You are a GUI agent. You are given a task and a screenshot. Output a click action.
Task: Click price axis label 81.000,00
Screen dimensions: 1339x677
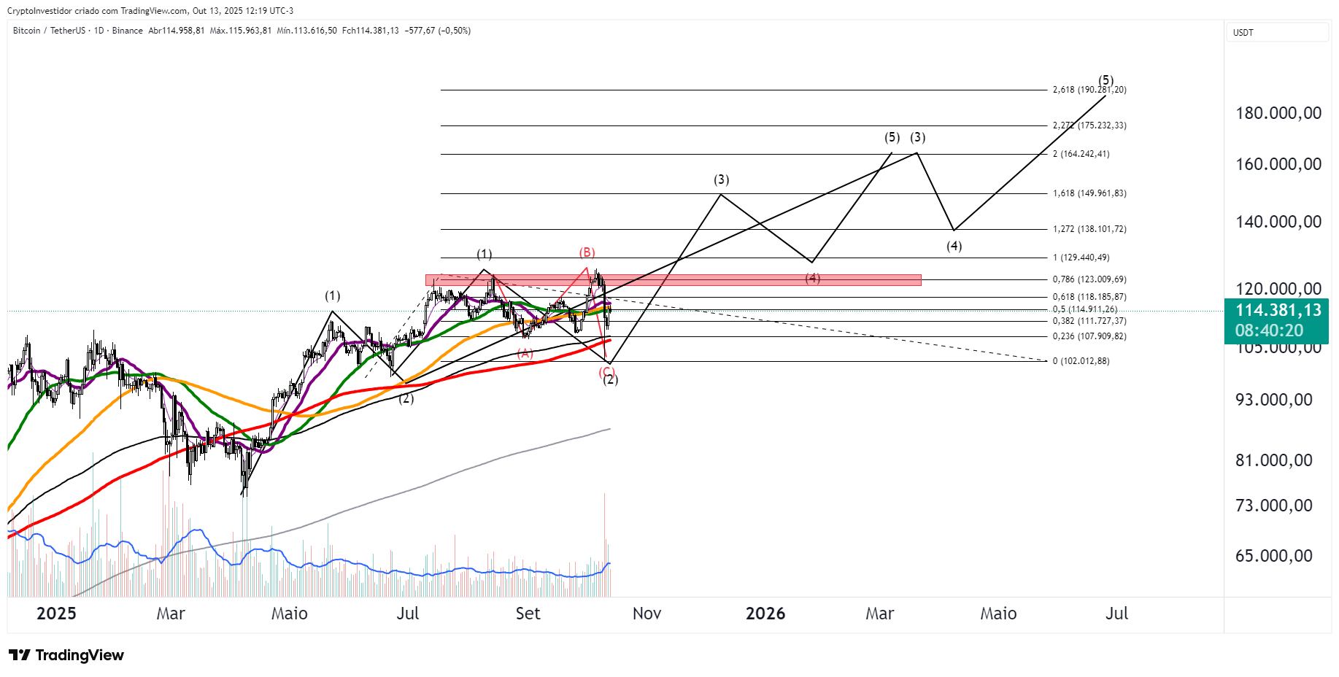point(1273,460)
